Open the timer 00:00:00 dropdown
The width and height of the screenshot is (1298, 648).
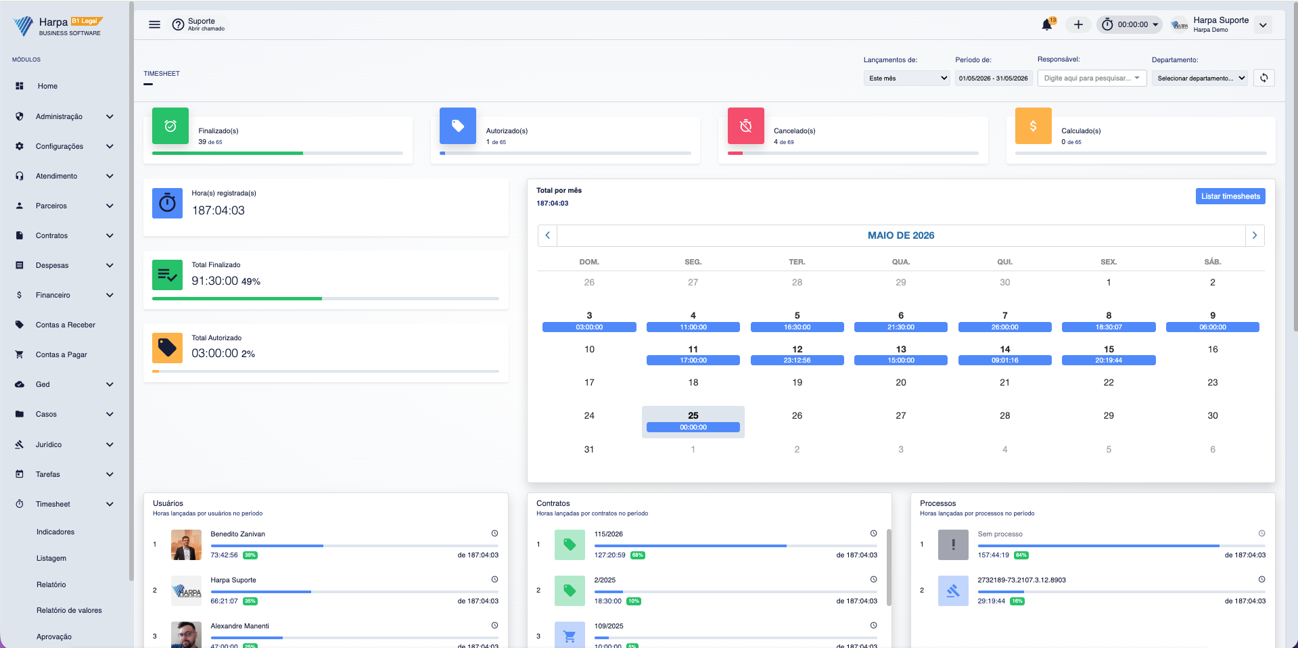tap(1130, 25)
